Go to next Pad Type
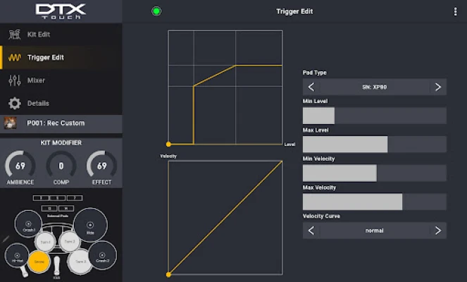 pos(438,87)
